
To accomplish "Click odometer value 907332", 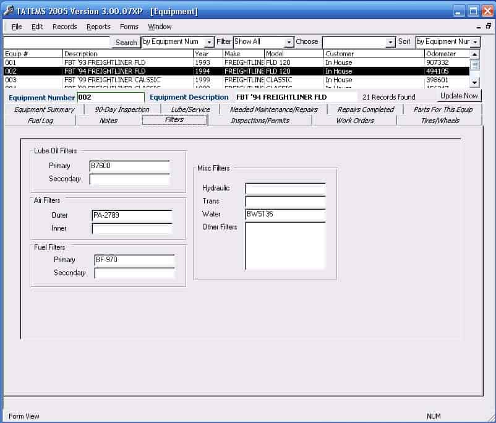I will tap(437, 62).
